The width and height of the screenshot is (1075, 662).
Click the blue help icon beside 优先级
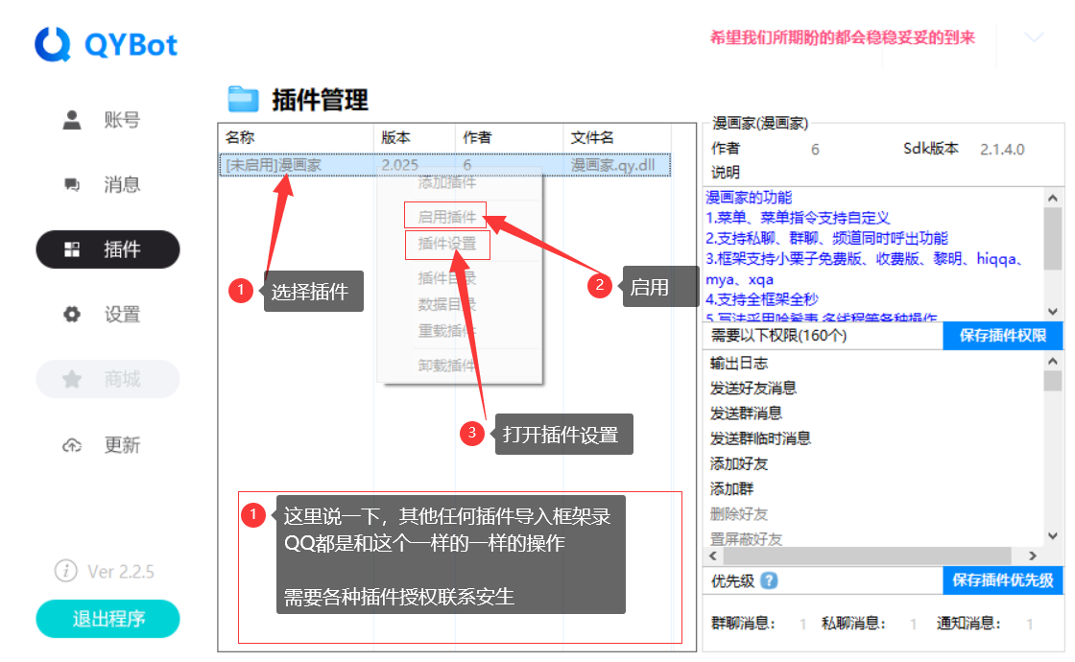tap(769, 580)
